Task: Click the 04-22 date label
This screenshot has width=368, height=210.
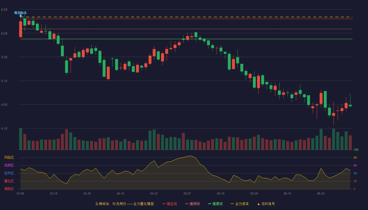Action: click(154, 193)
